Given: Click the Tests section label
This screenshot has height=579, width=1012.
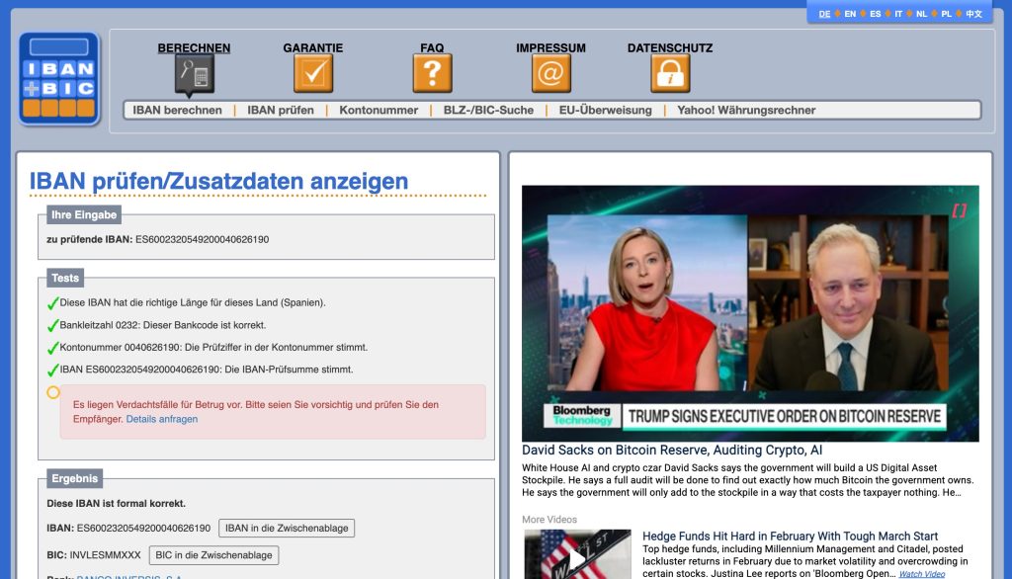Looking at the screenshot, I should click(65, 279).
